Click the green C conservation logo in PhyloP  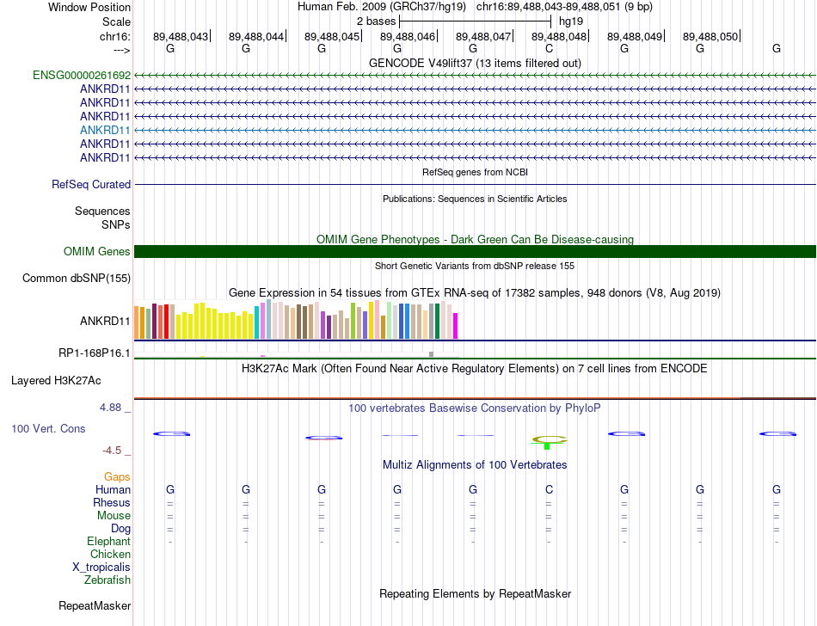(549, 442)
